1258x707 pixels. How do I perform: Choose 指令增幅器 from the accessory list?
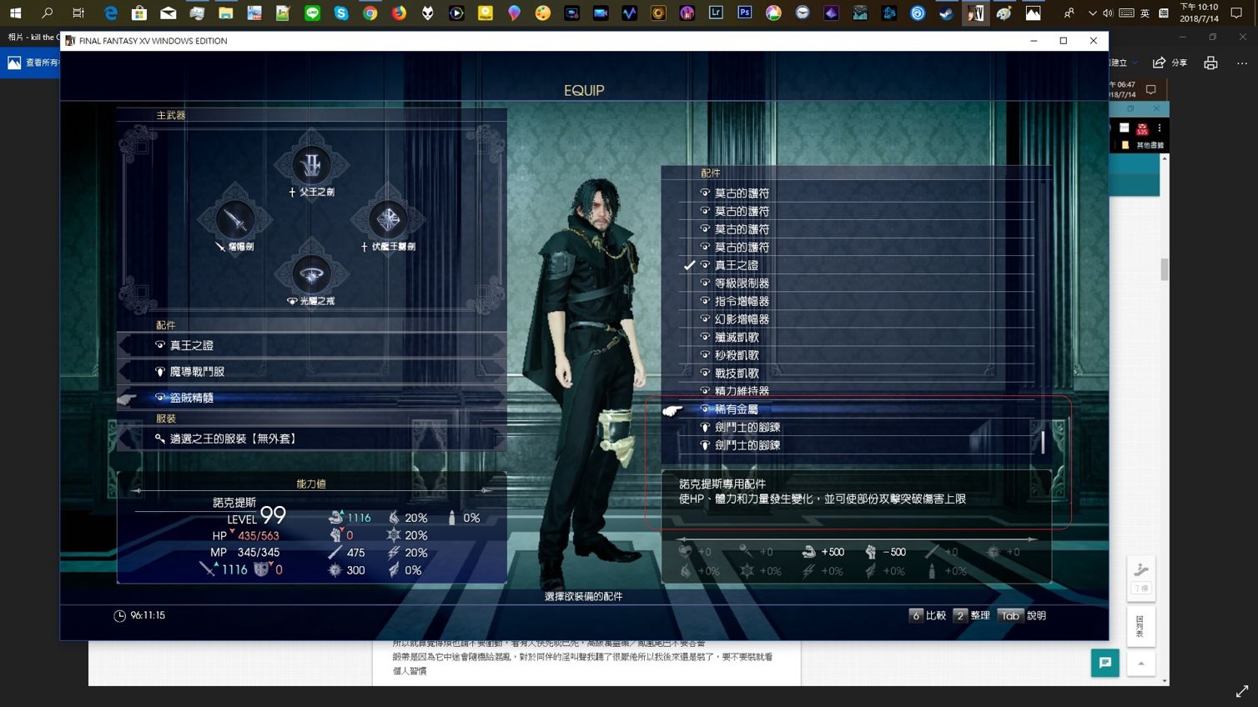tap(858, 301)
